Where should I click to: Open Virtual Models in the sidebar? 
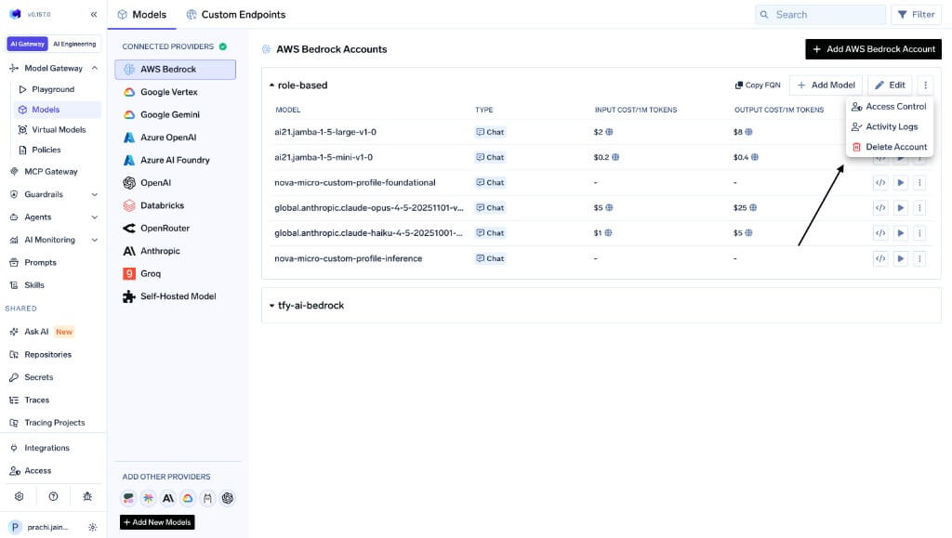pyautogui.click(x=58, y=130)
